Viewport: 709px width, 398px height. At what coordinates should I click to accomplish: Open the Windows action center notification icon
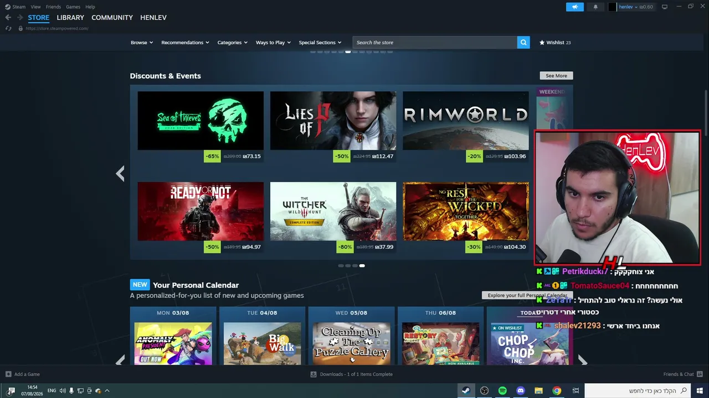pos(11,391)
